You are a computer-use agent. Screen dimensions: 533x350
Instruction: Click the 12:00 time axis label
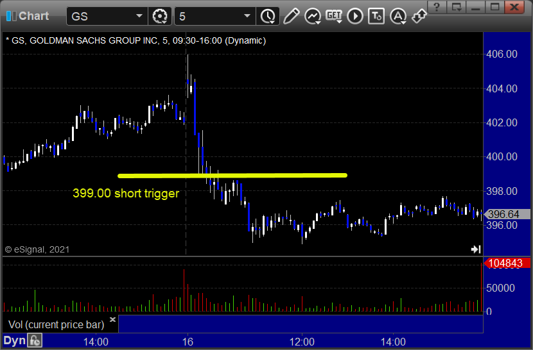coord(302,342)
